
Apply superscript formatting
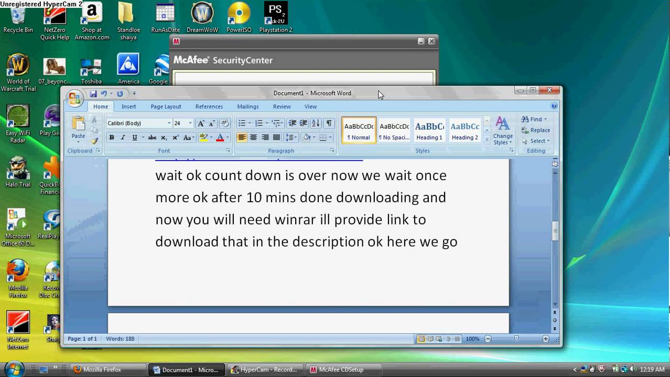pyautogui.click(x=175, y=138)
